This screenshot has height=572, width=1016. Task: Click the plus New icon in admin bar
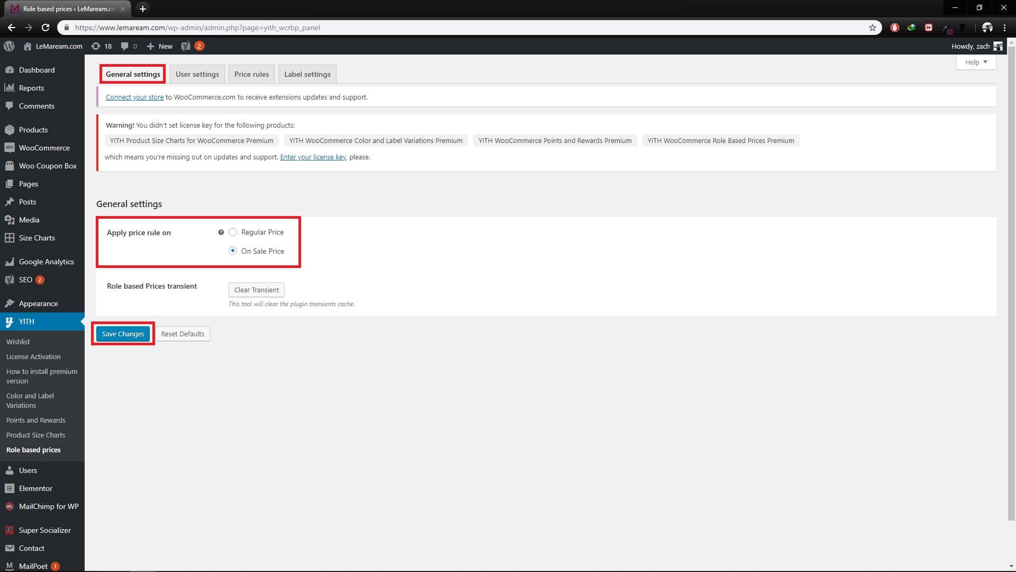click(x=150, y=46)
